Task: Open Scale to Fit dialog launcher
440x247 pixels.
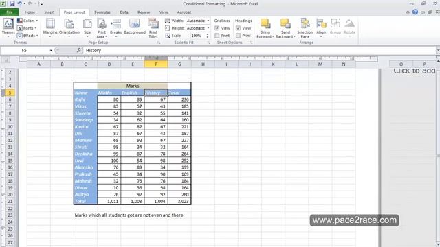Action: 209,43
